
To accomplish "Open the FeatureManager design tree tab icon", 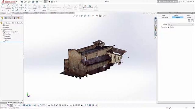I will (x=2, y=18).
